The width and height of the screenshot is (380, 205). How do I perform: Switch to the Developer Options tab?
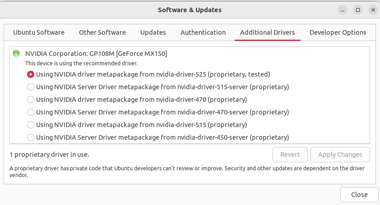(x=338, y=32)
